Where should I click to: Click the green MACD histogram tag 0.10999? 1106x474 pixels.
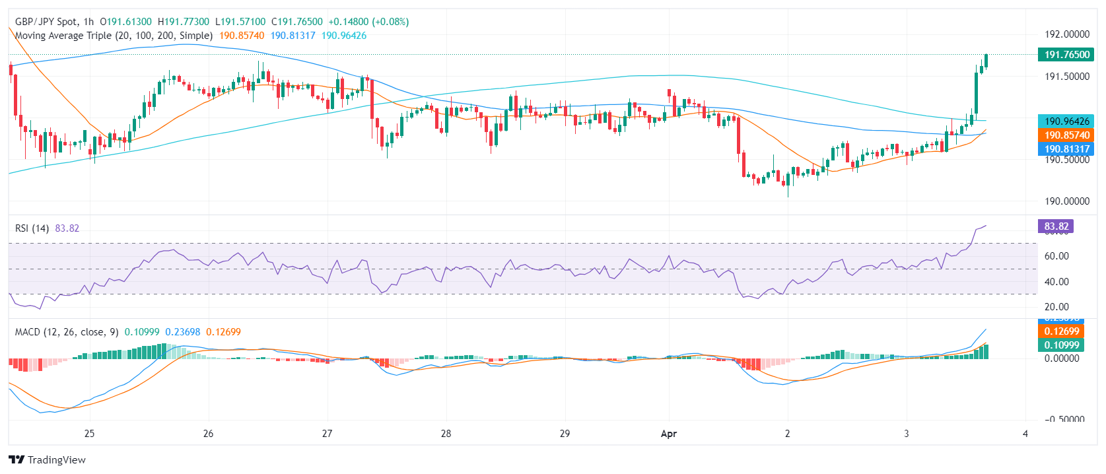tap(1061, 345)
